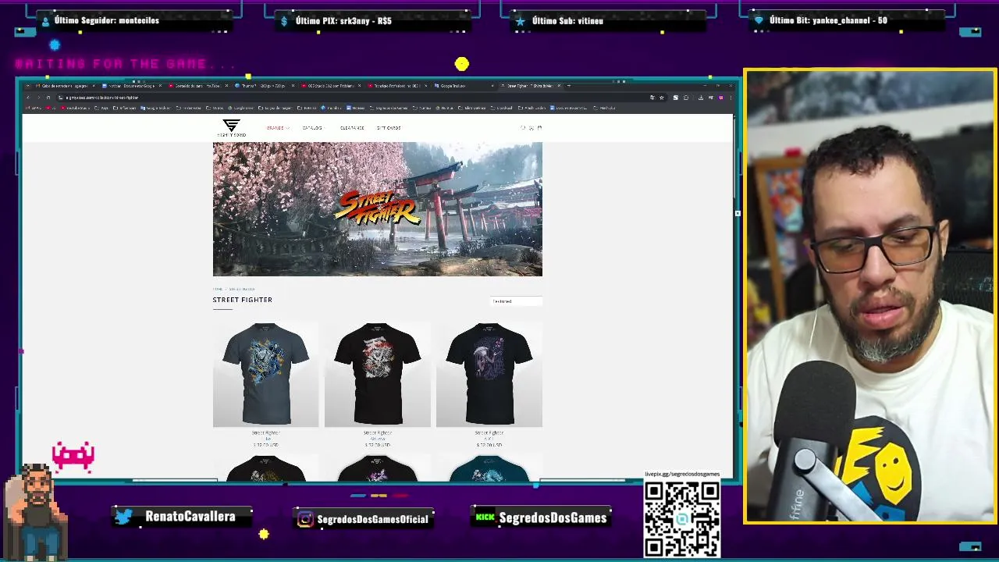Open the browser downloads icon
The width and height of the screenshot is (999, 562).
coord(701,98)
